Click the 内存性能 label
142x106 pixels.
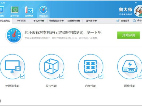(x=91, y=86)
